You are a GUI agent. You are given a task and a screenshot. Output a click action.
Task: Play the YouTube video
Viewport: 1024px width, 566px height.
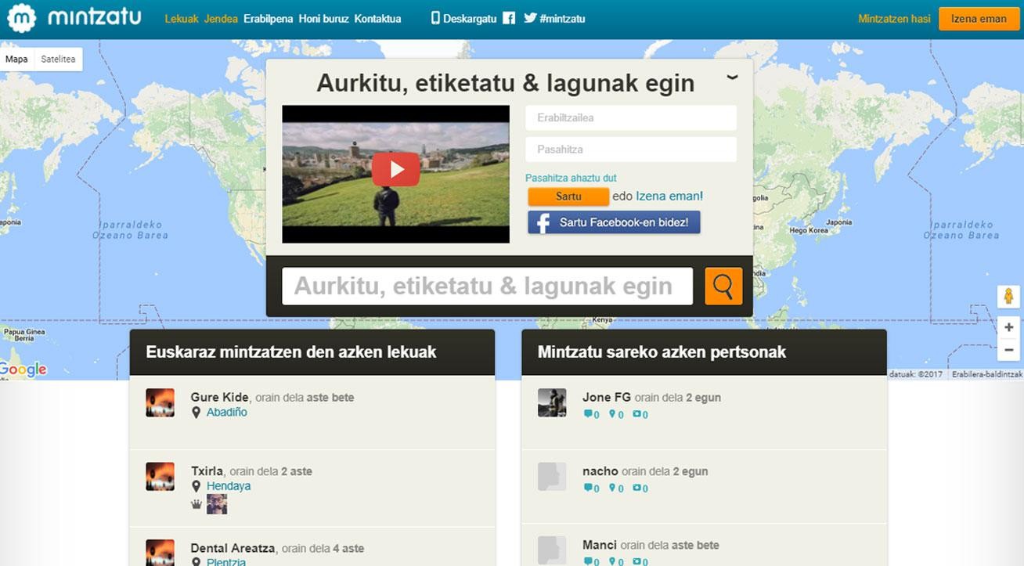coord(395,169)
